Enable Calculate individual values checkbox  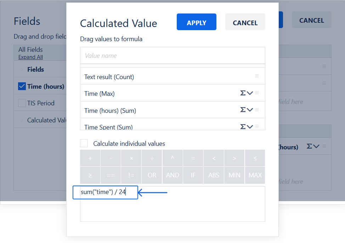pos(84,143)
